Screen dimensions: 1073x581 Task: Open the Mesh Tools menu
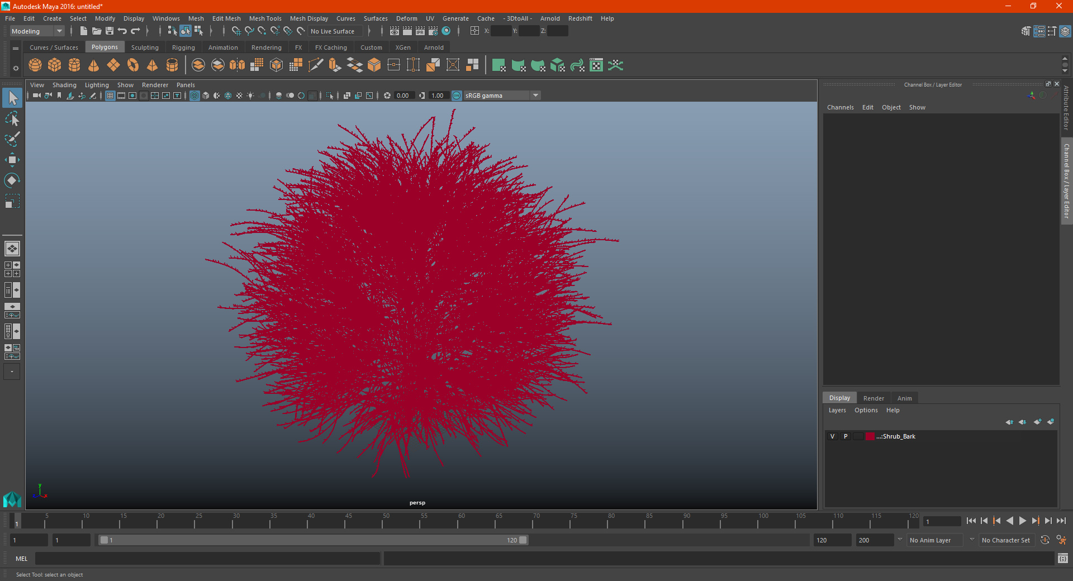[x=265, y=18]
